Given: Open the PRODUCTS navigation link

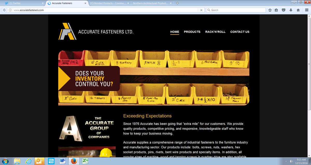Looking at the screenshot, I should (x=192, y=32).
